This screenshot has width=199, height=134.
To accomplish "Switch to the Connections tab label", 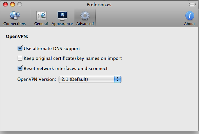I will click(15, 24).
